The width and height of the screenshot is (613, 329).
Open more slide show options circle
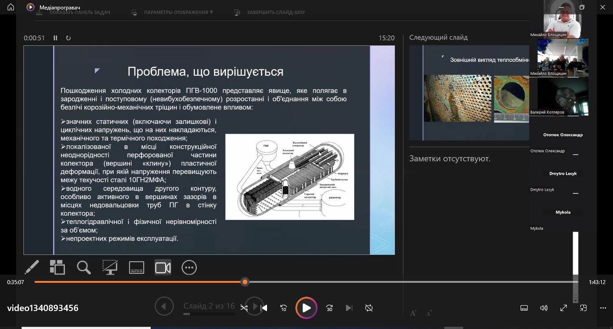tap(189, 268)
